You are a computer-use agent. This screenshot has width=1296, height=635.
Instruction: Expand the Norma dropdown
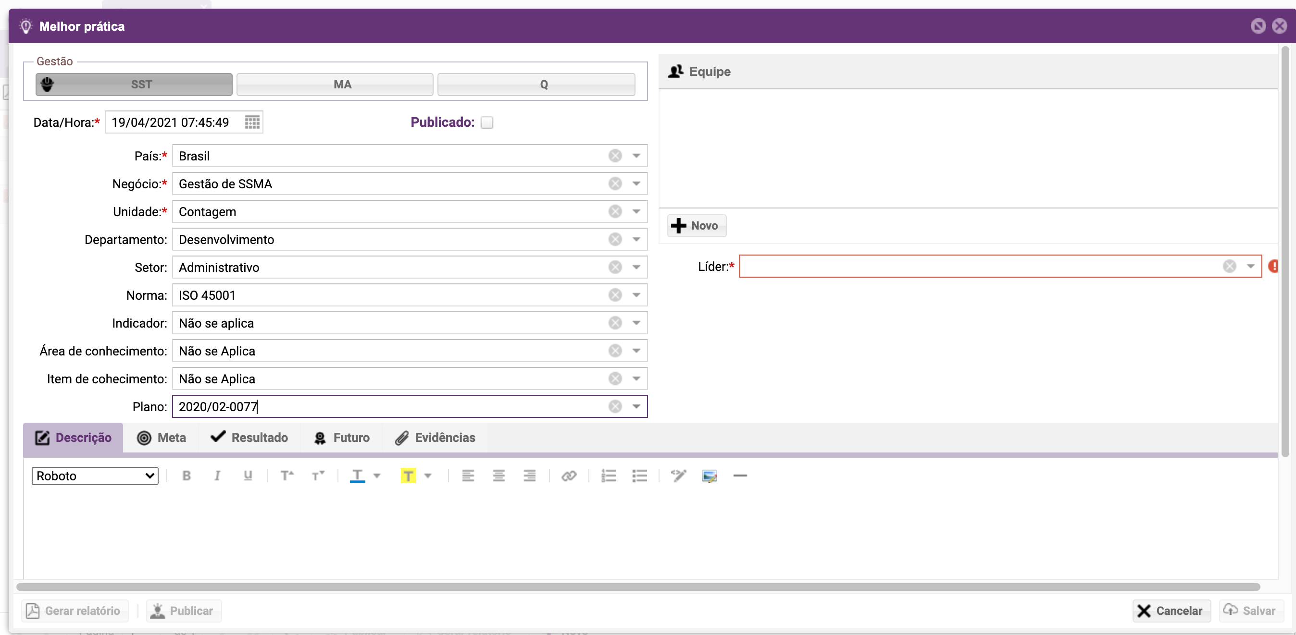(636, 295)
